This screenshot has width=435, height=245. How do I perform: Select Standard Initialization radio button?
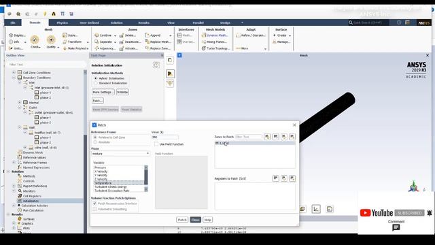96,83
